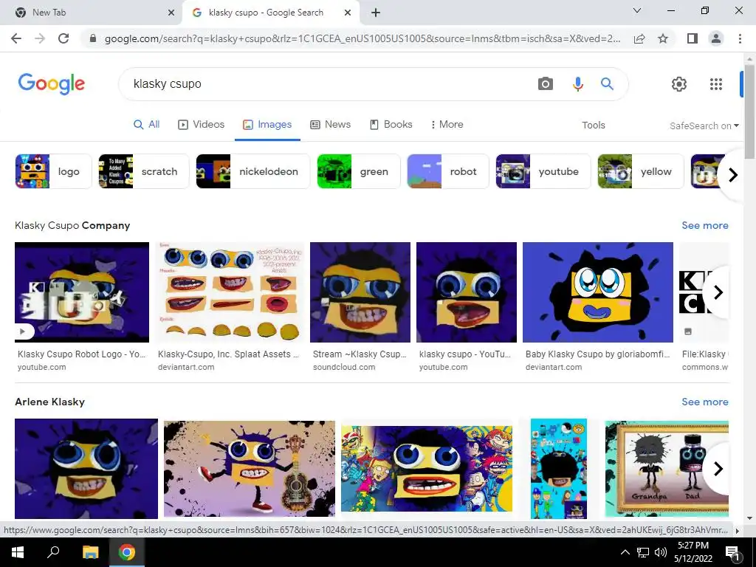
Task: Click the klasky csupo search field
Action: 328,84
